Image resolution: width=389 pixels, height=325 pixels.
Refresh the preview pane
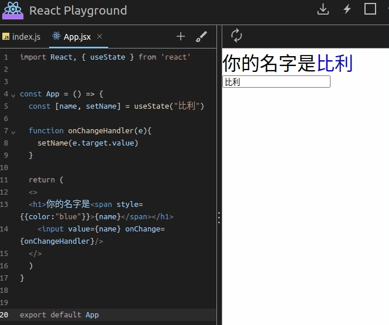point(236,36)
